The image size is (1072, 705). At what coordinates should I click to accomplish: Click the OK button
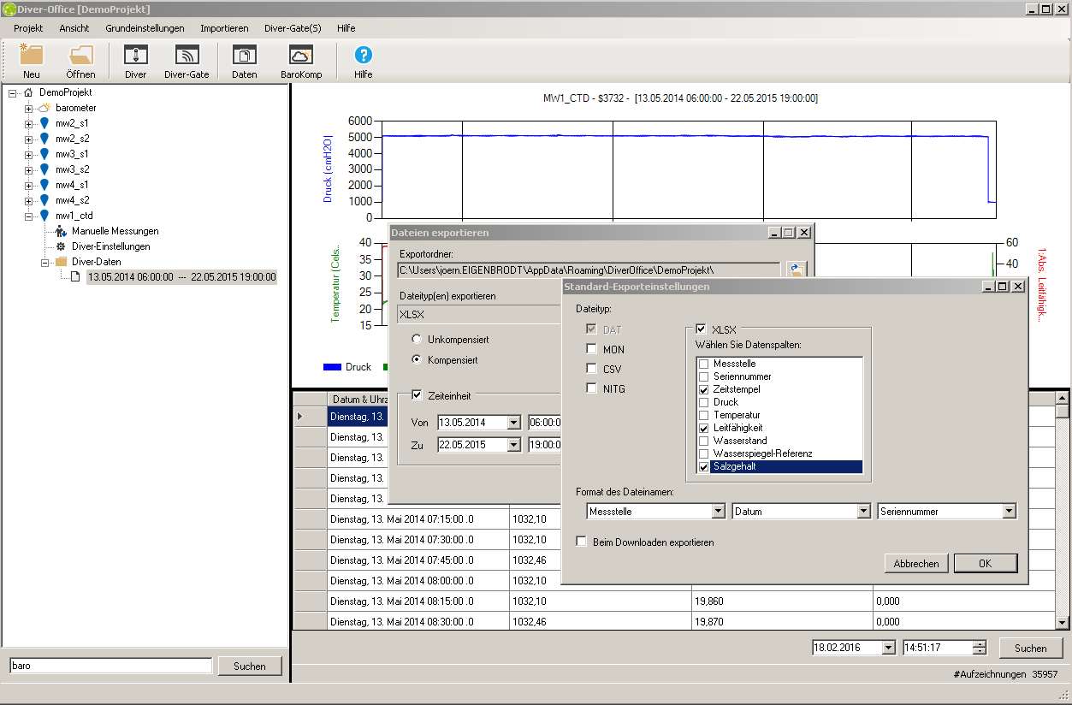[x=985, y=563]
